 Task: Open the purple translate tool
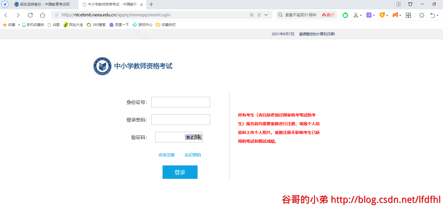(369, 15)
